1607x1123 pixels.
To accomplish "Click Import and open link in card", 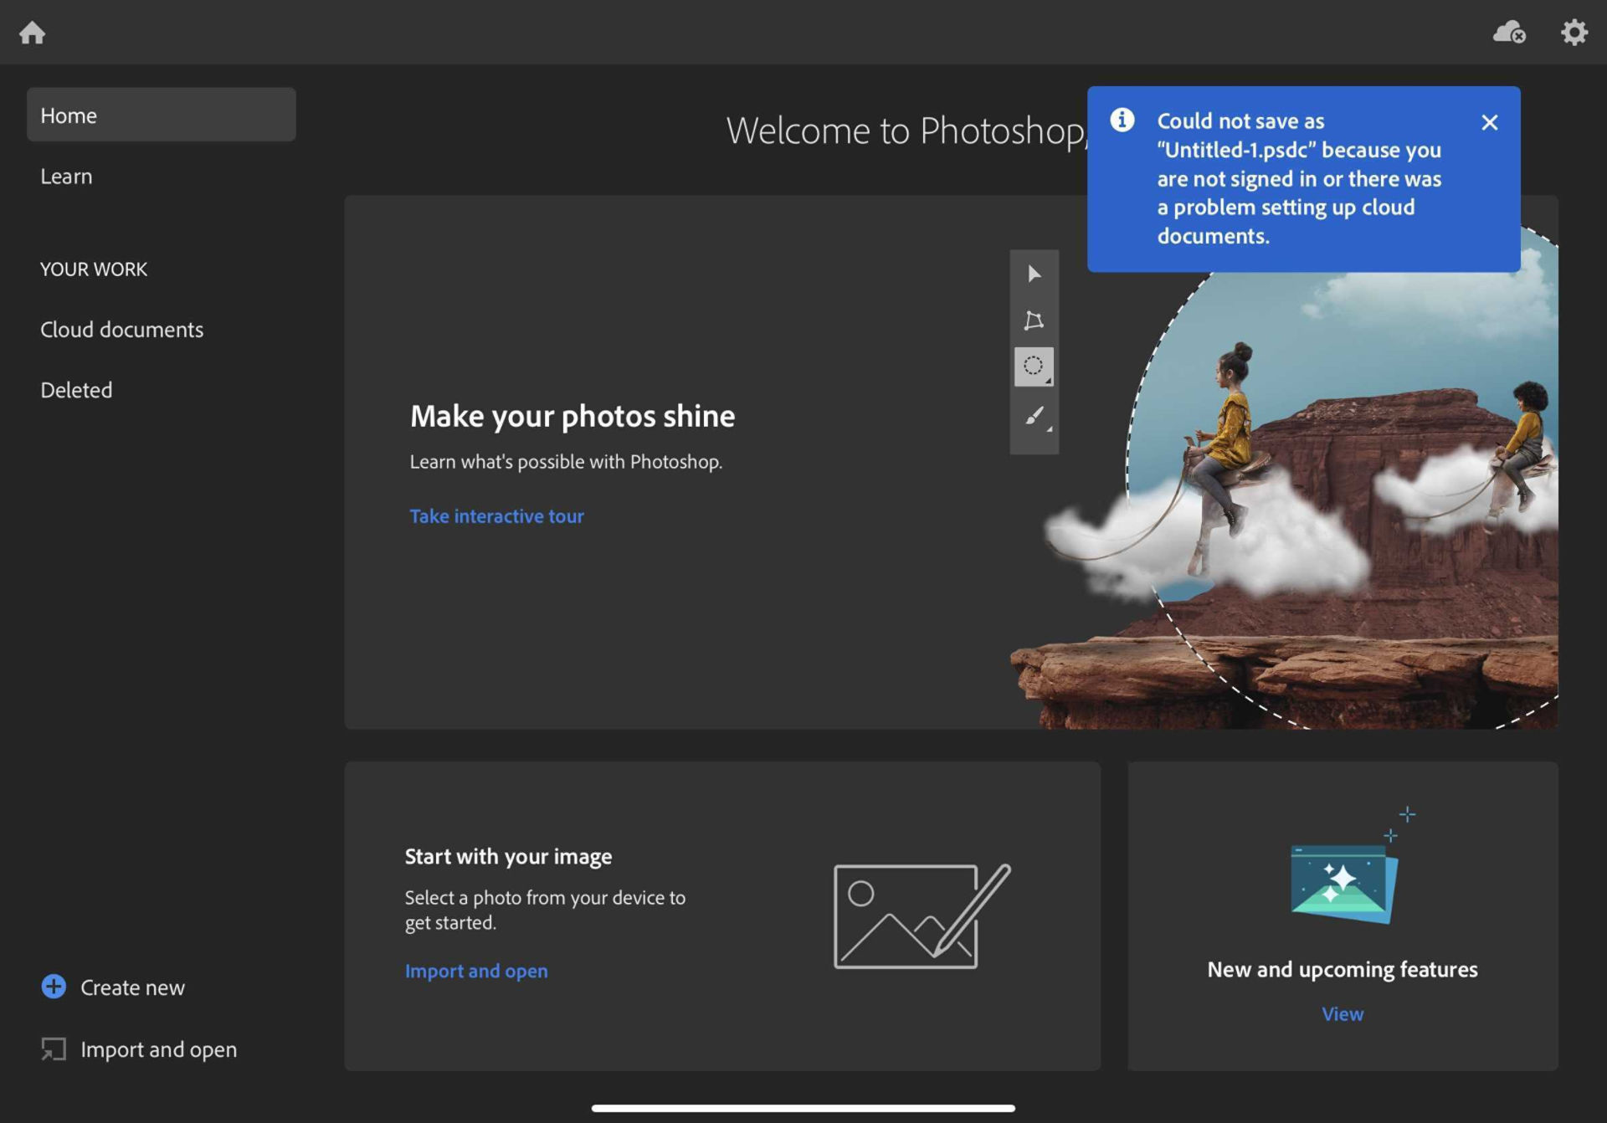I will (x=476, y=971).
